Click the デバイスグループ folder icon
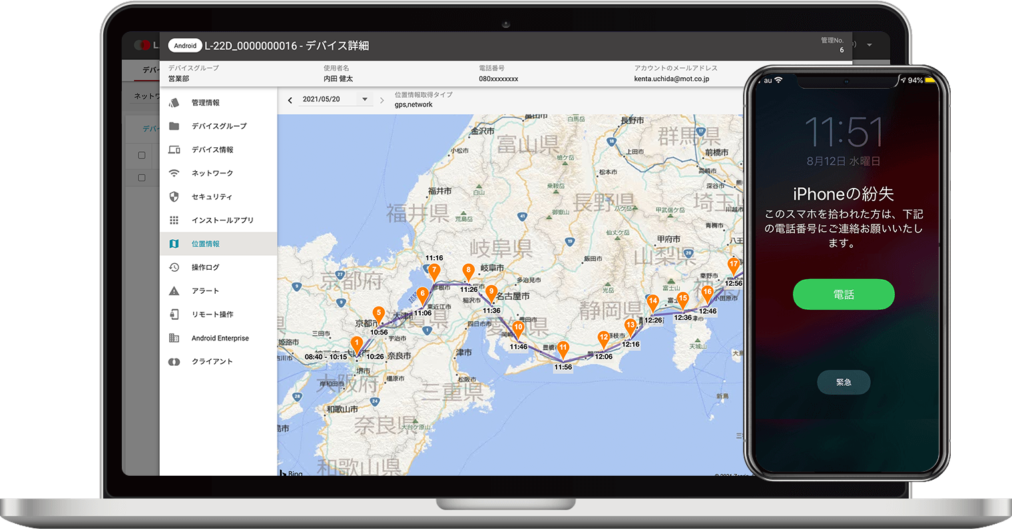Image resolution: width=1012 pixels, height=529 pixels. tap(174, 126)
